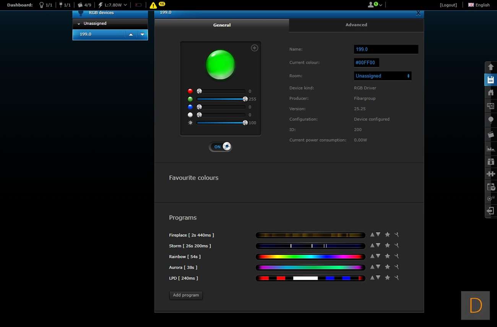Open the Room dropdown showing Unassigned
This screenshot has height=327, width=497.
382,76
